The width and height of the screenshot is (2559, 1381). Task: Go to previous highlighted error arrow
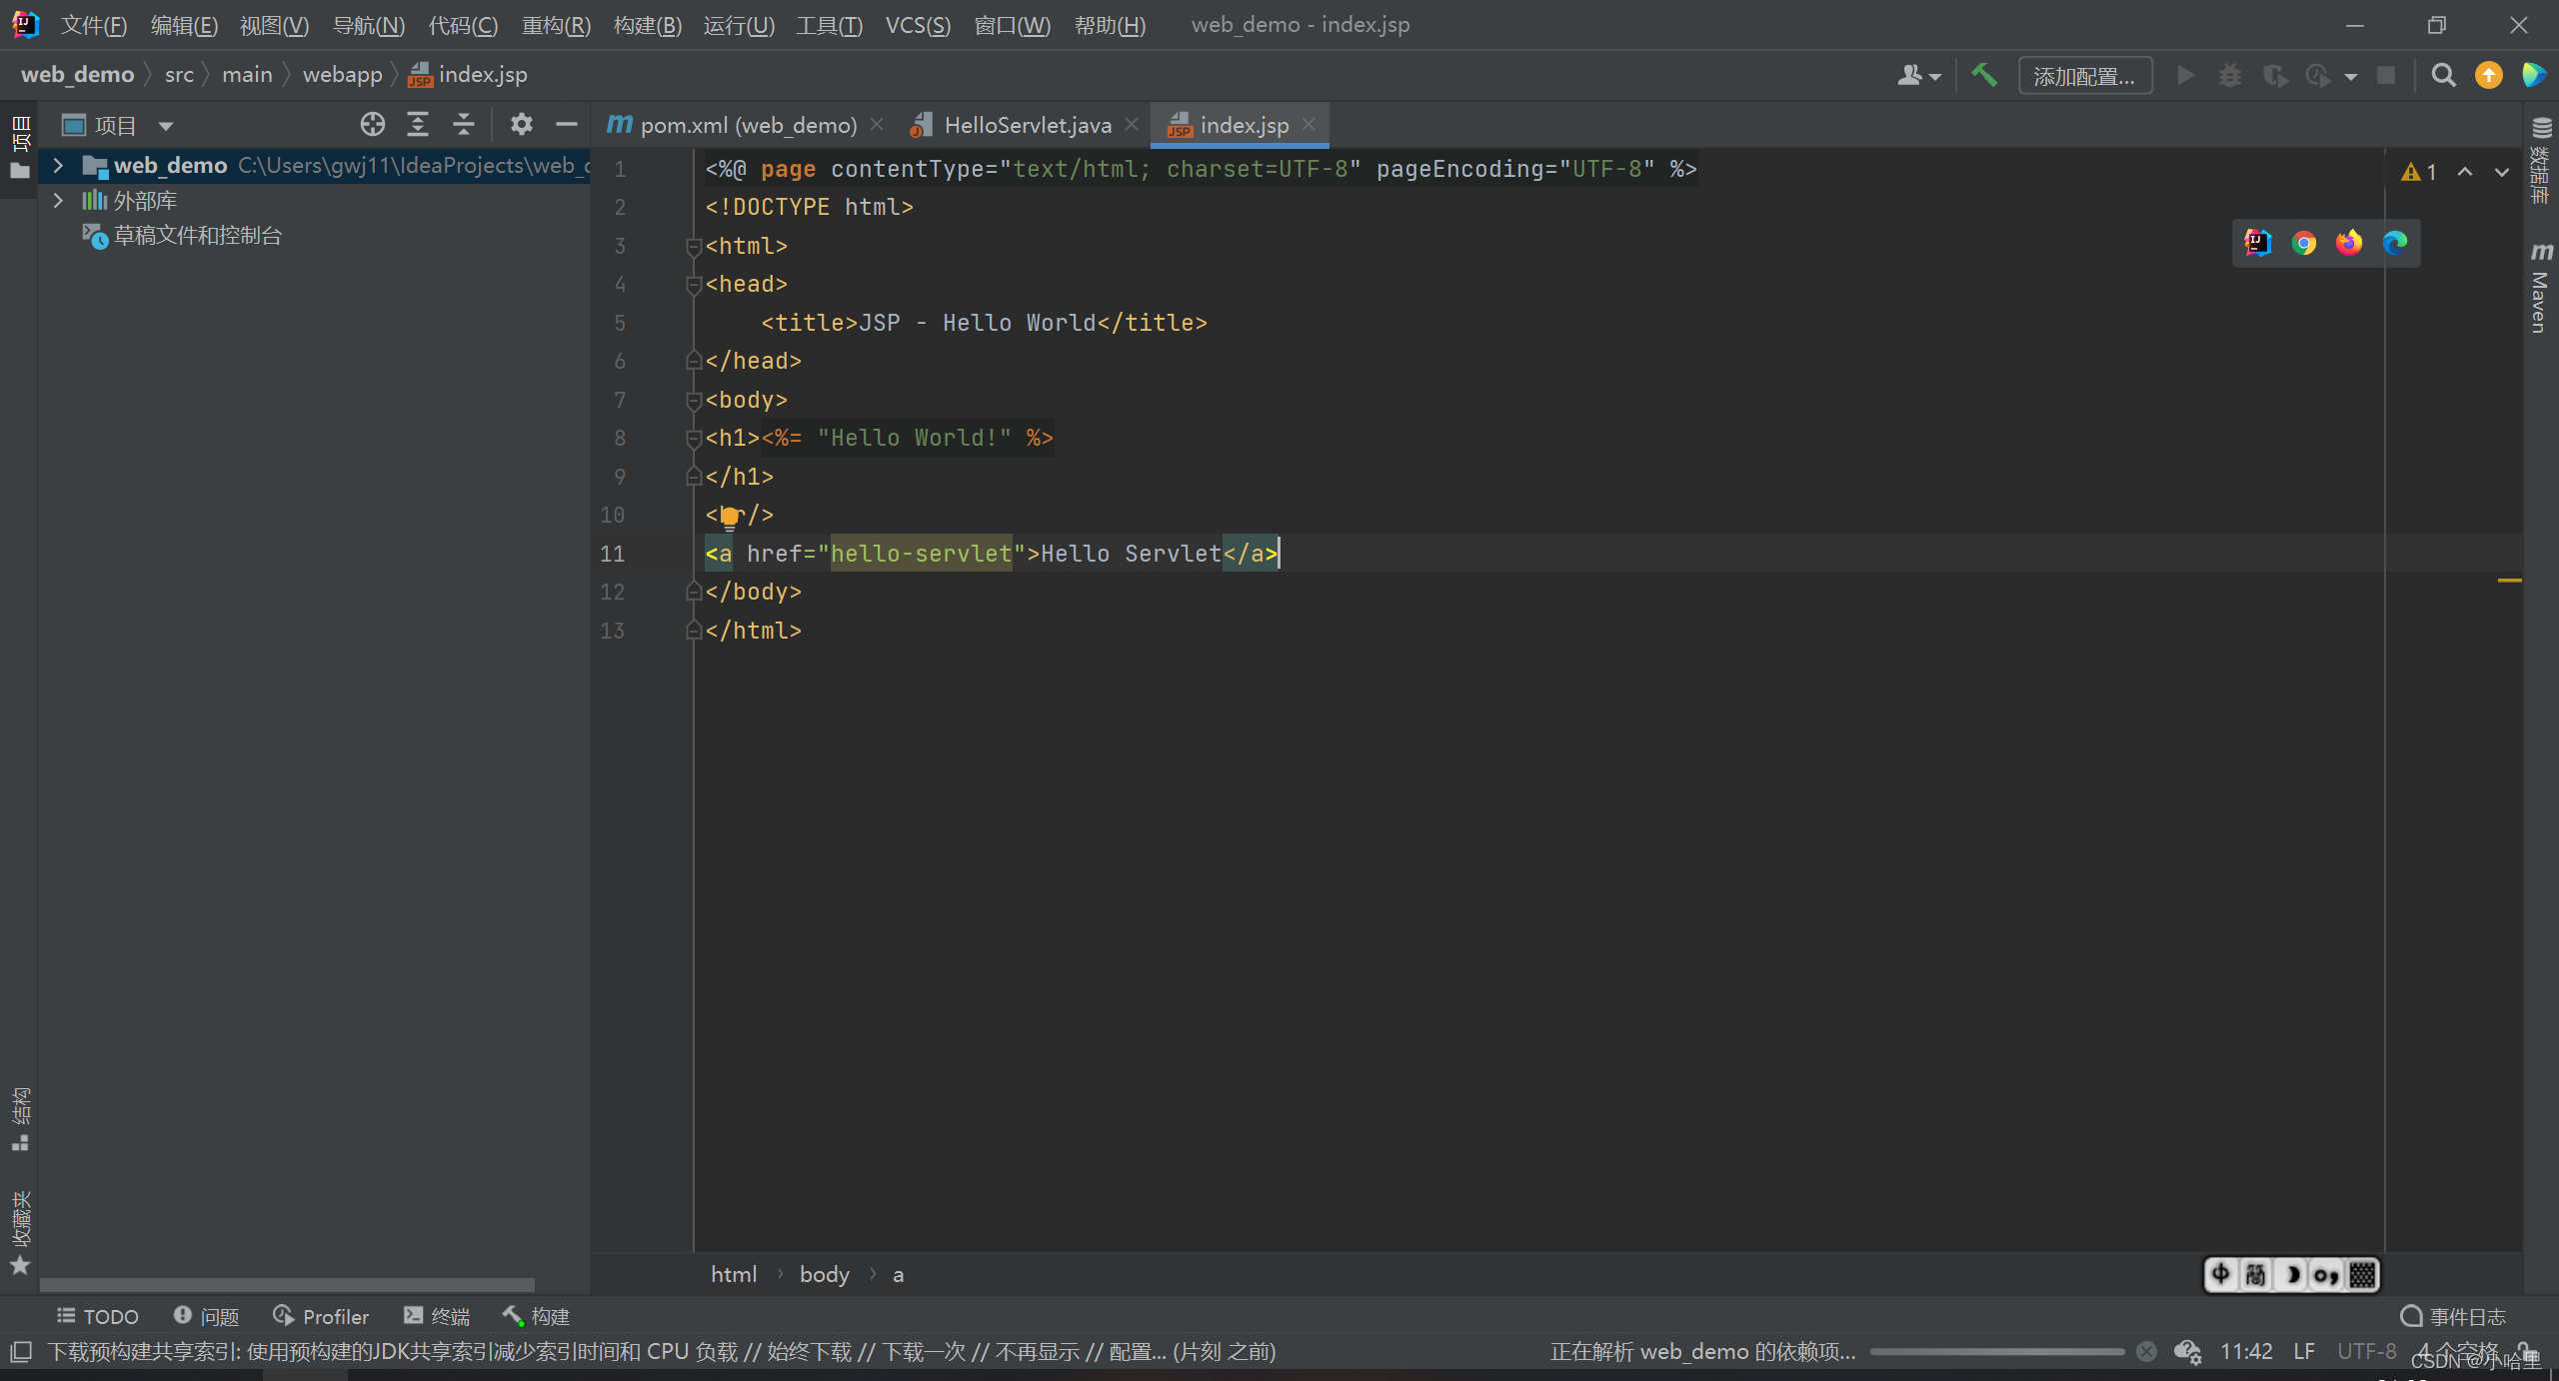(x=2465, y=172)
